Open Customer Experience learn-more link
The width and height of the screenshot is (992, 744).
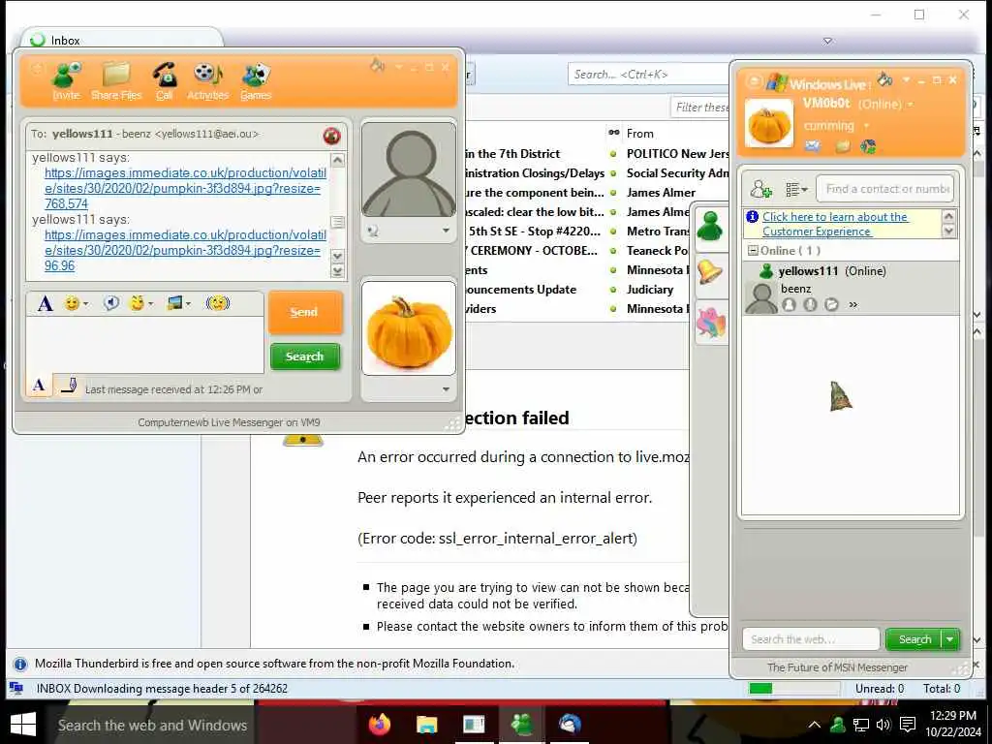(x=835, y=224)
